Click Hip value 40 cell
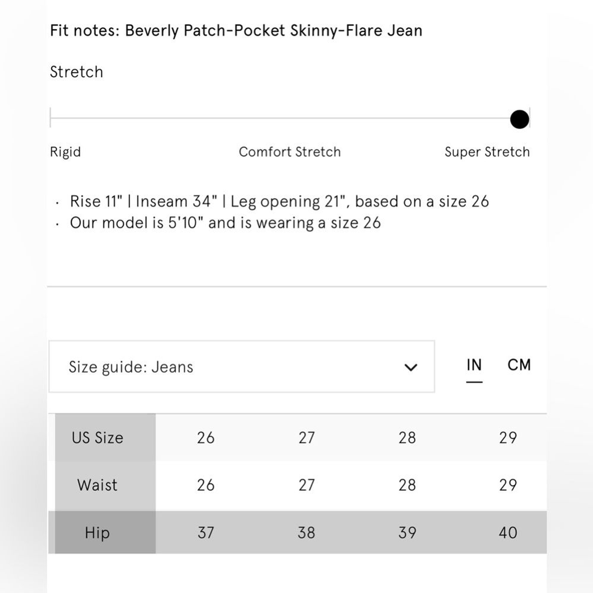Image resolution: width=593 pixels, height=593 pixels. click(508, 533)
